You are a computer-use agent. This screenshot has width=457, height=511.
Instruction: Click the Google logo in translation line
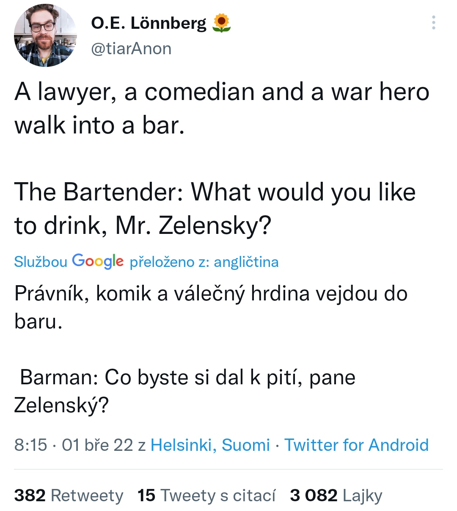[98, 261]
